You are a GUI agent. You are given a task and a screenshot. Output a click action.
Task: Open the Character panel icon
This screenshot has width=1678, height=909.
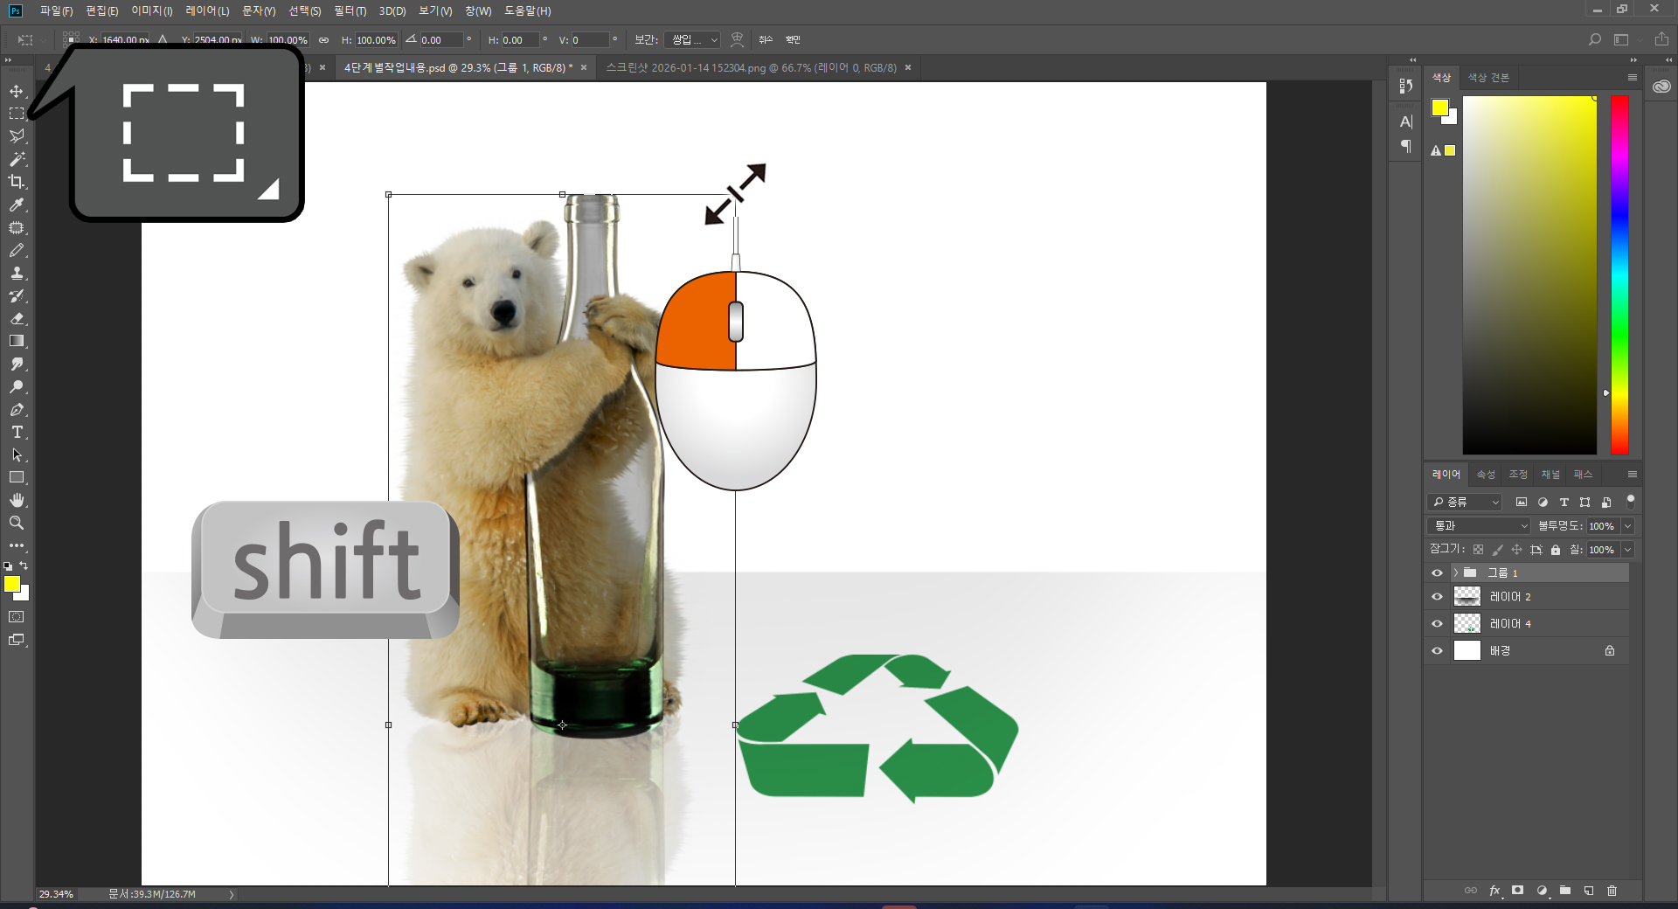(x=1405, y=121)
